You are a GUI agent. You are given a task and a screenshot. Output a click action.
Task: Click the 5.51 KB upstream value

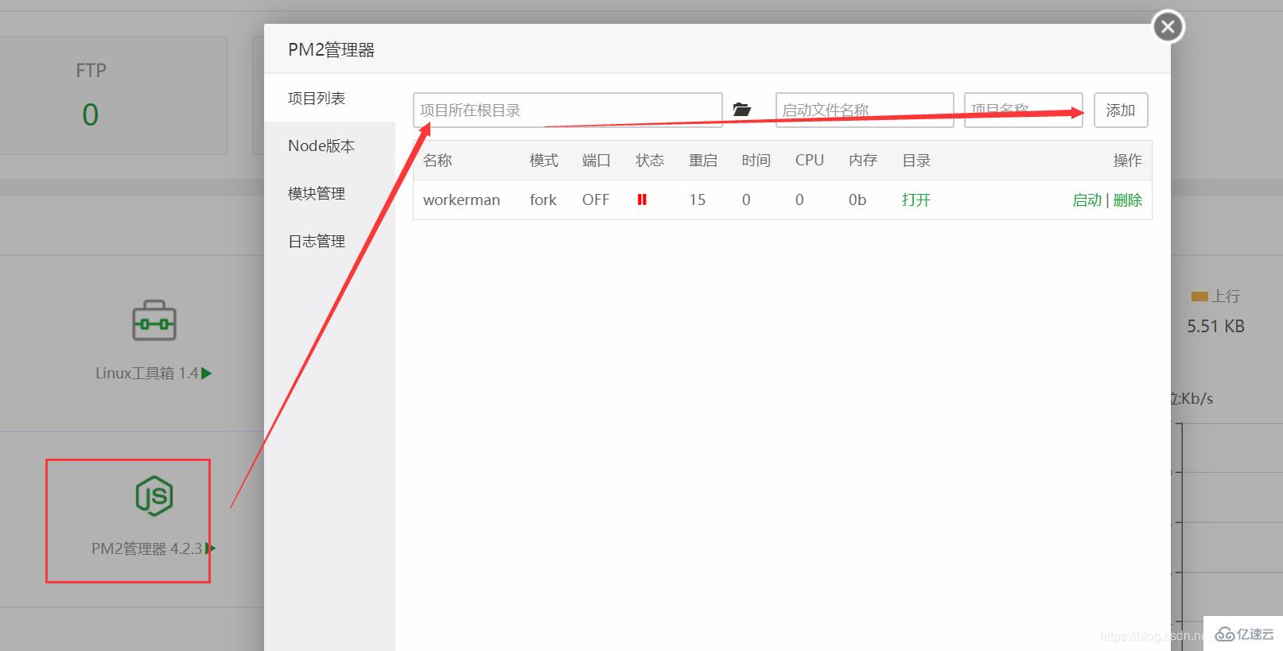coord(1215,326)
